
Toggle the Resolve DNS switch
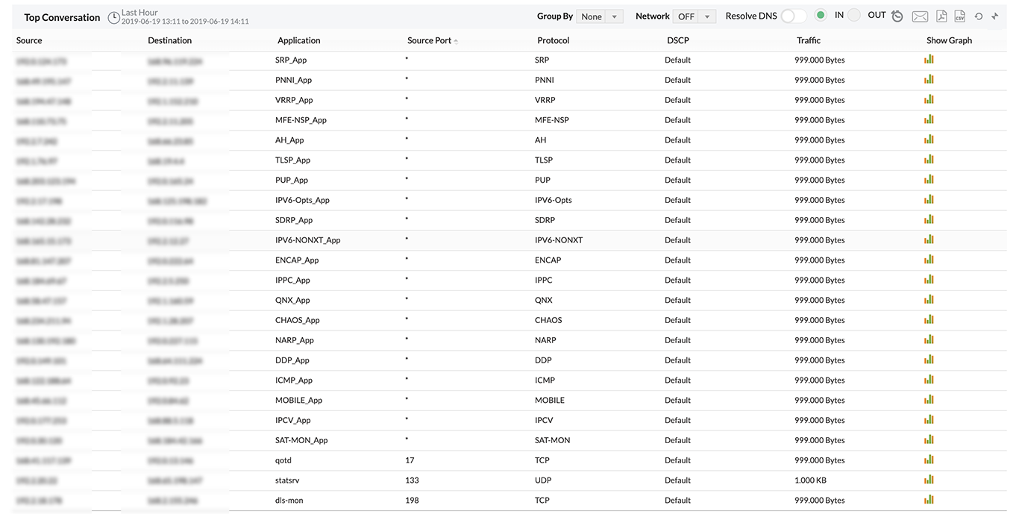[794, 16]
